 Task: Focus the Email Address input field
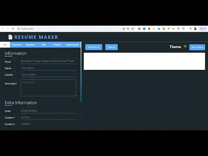pyautogui.click(x=48, y=111)
